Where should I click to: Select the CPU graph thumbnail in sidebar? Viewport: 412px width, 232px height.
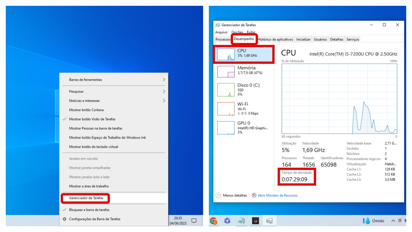226,54
